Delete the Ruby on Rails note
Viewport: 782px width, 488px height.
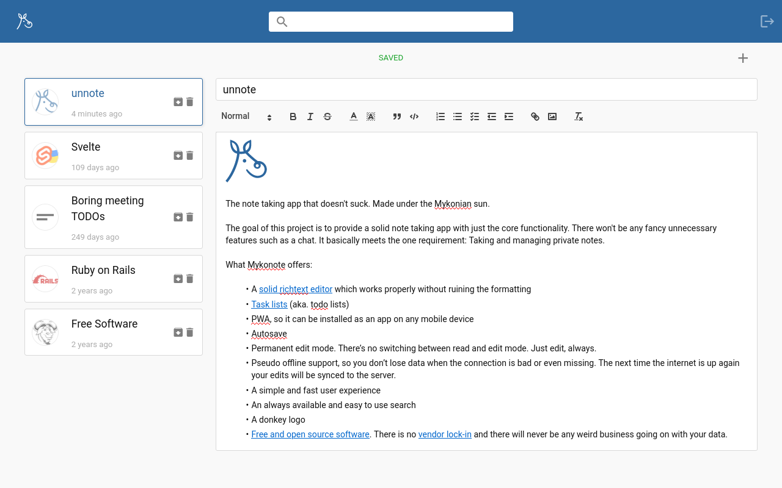[x=190, y=279]
